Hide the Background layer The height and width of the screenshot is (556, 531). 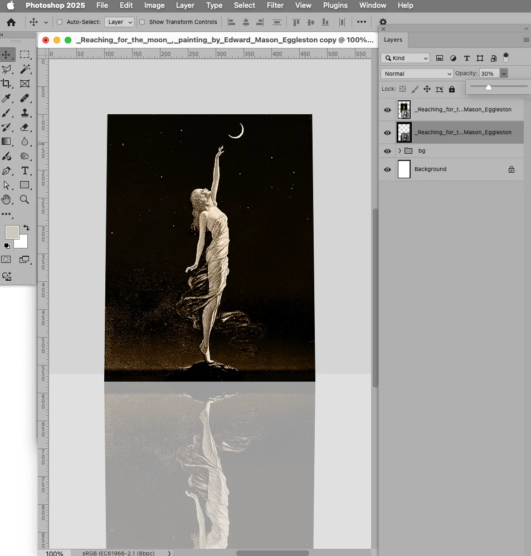pyautogui.click(x=387, y=169)
